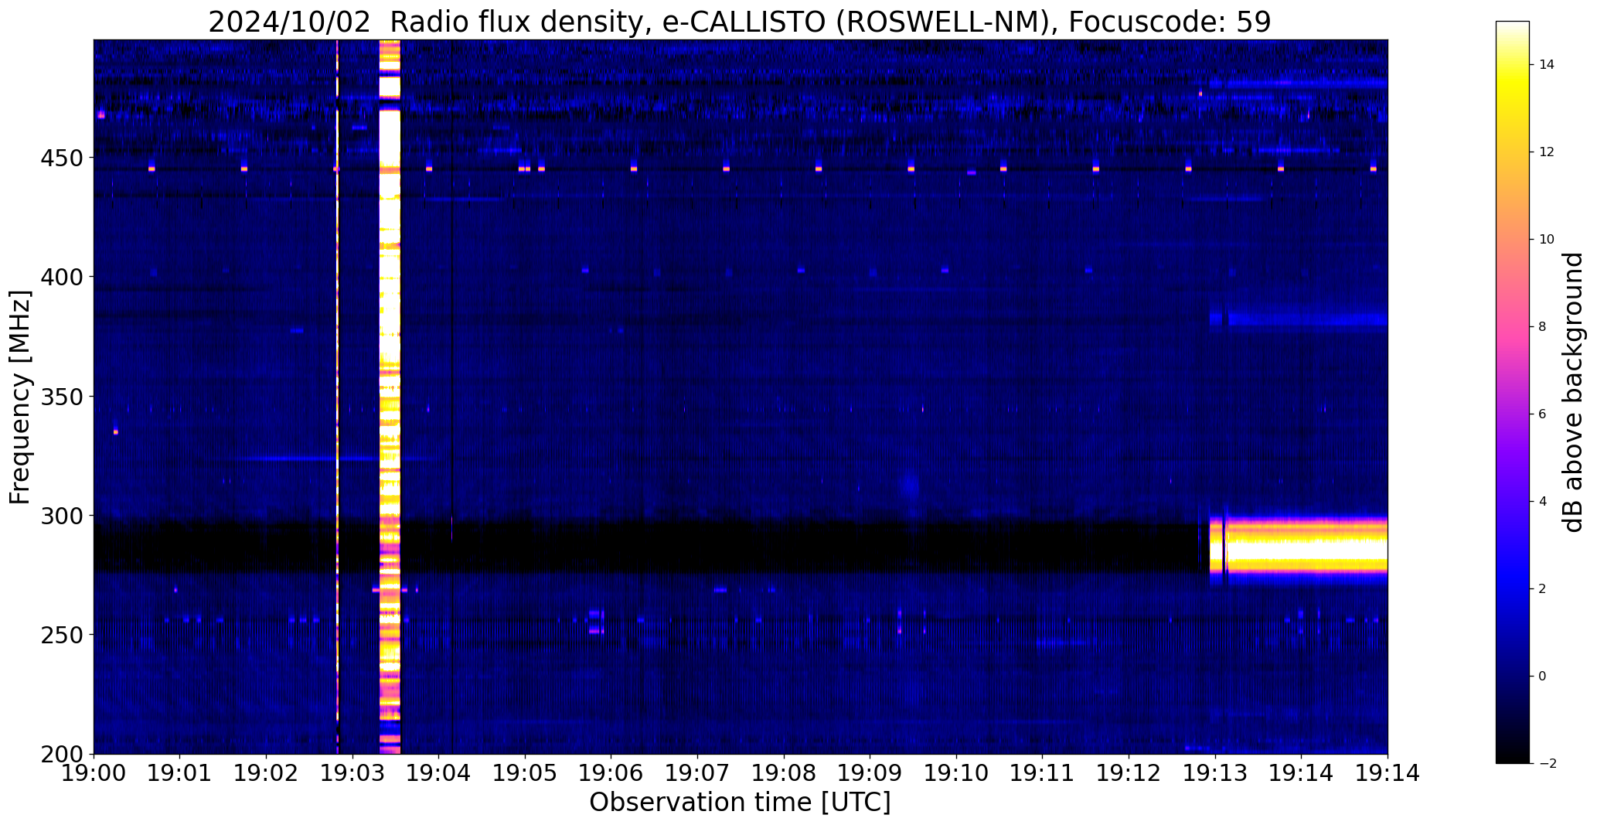Viewport: 1597px width, 825px height.
Task: Click the 19:07 time tick label
Action: click(x=698, y=773)
